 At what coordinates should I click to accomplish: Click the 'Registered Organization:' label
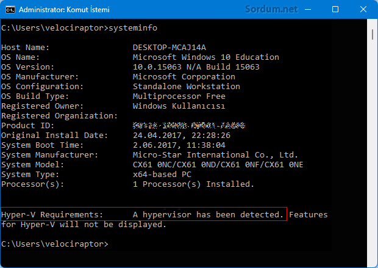coord(59,116)
